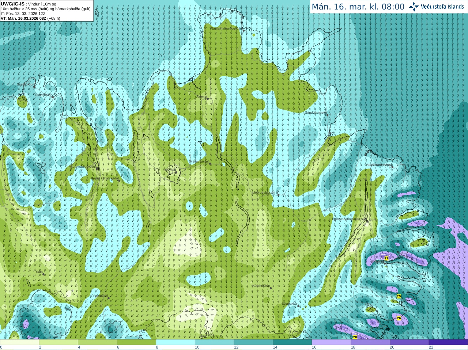Image resolution: width=468 pixels, height=350 pixels.
Task: Click the white 0–2 m/s legend swatch
Action: pos(19,342)
